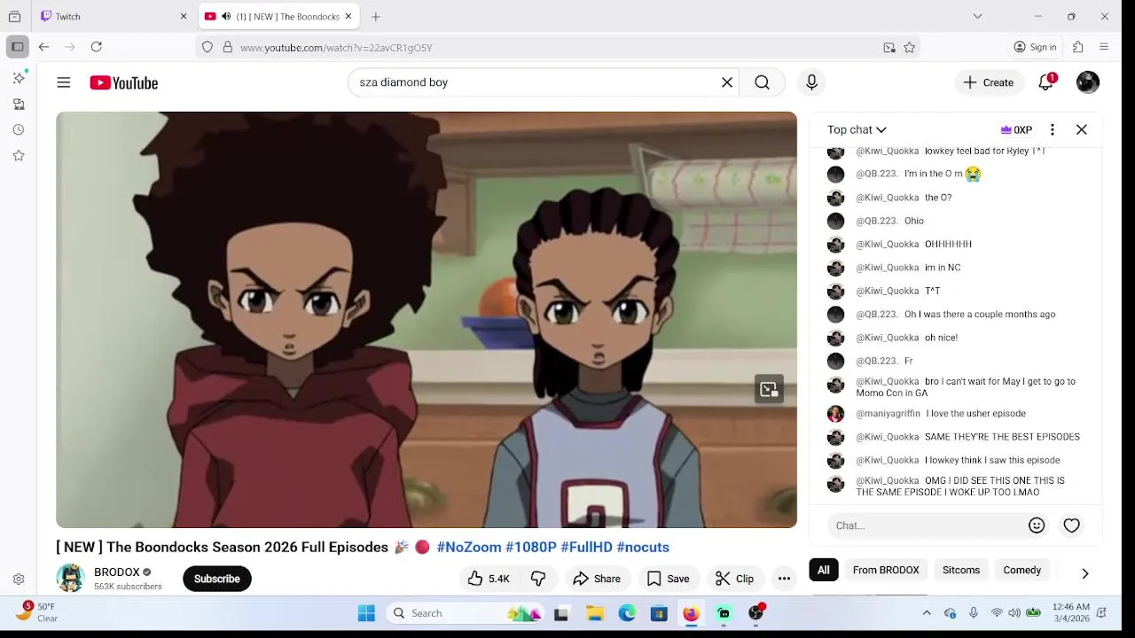Expand the Top chat mode dropdown
Screen dimensions: 1135x638
(857, 129)
